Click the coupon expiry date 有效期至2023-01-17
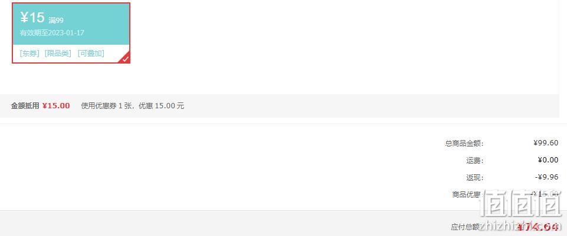567x236 pixels. click(x=52, y=33)
